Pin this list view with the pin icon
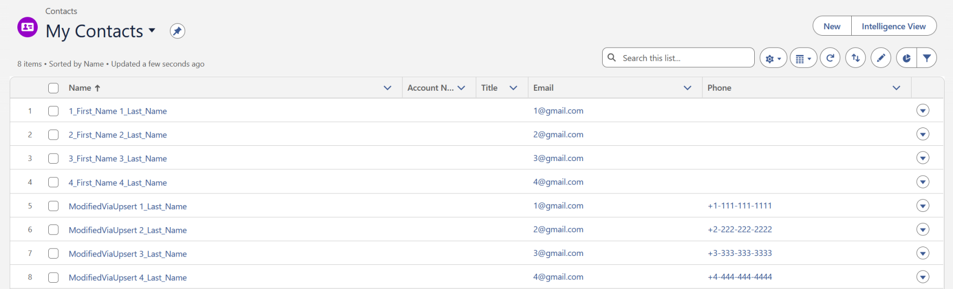 pyautogui.click(x=177, y=31)
